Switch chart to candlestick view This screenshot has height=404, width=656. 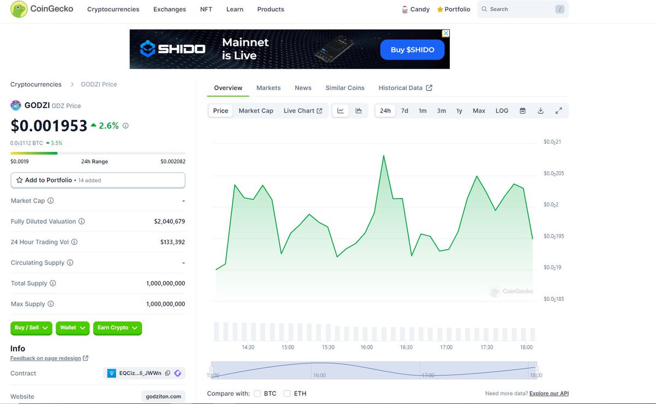(x=359, y=110)
